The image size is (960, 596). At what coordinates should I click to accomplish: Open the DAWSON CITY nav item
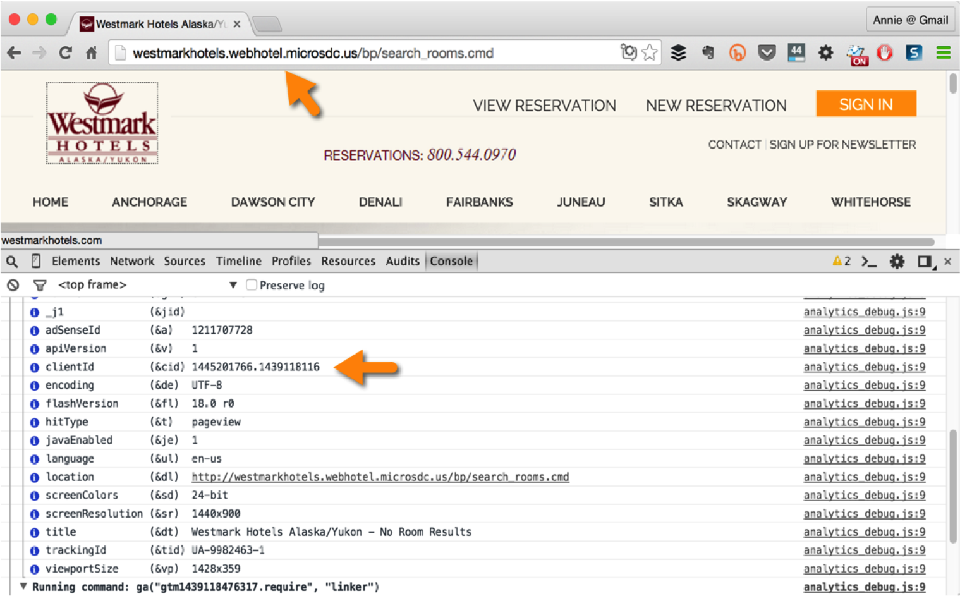(273, 202)
